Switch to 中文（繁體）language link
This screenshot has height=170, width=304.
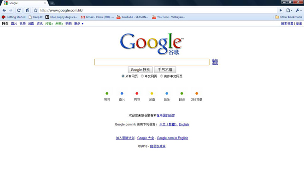(x=168, y=125)
